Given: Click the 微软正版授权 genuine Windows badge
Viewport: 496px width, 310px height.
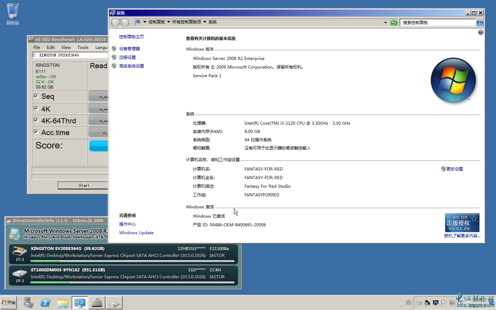Looking at the screenshot, I should pos(462,223).
